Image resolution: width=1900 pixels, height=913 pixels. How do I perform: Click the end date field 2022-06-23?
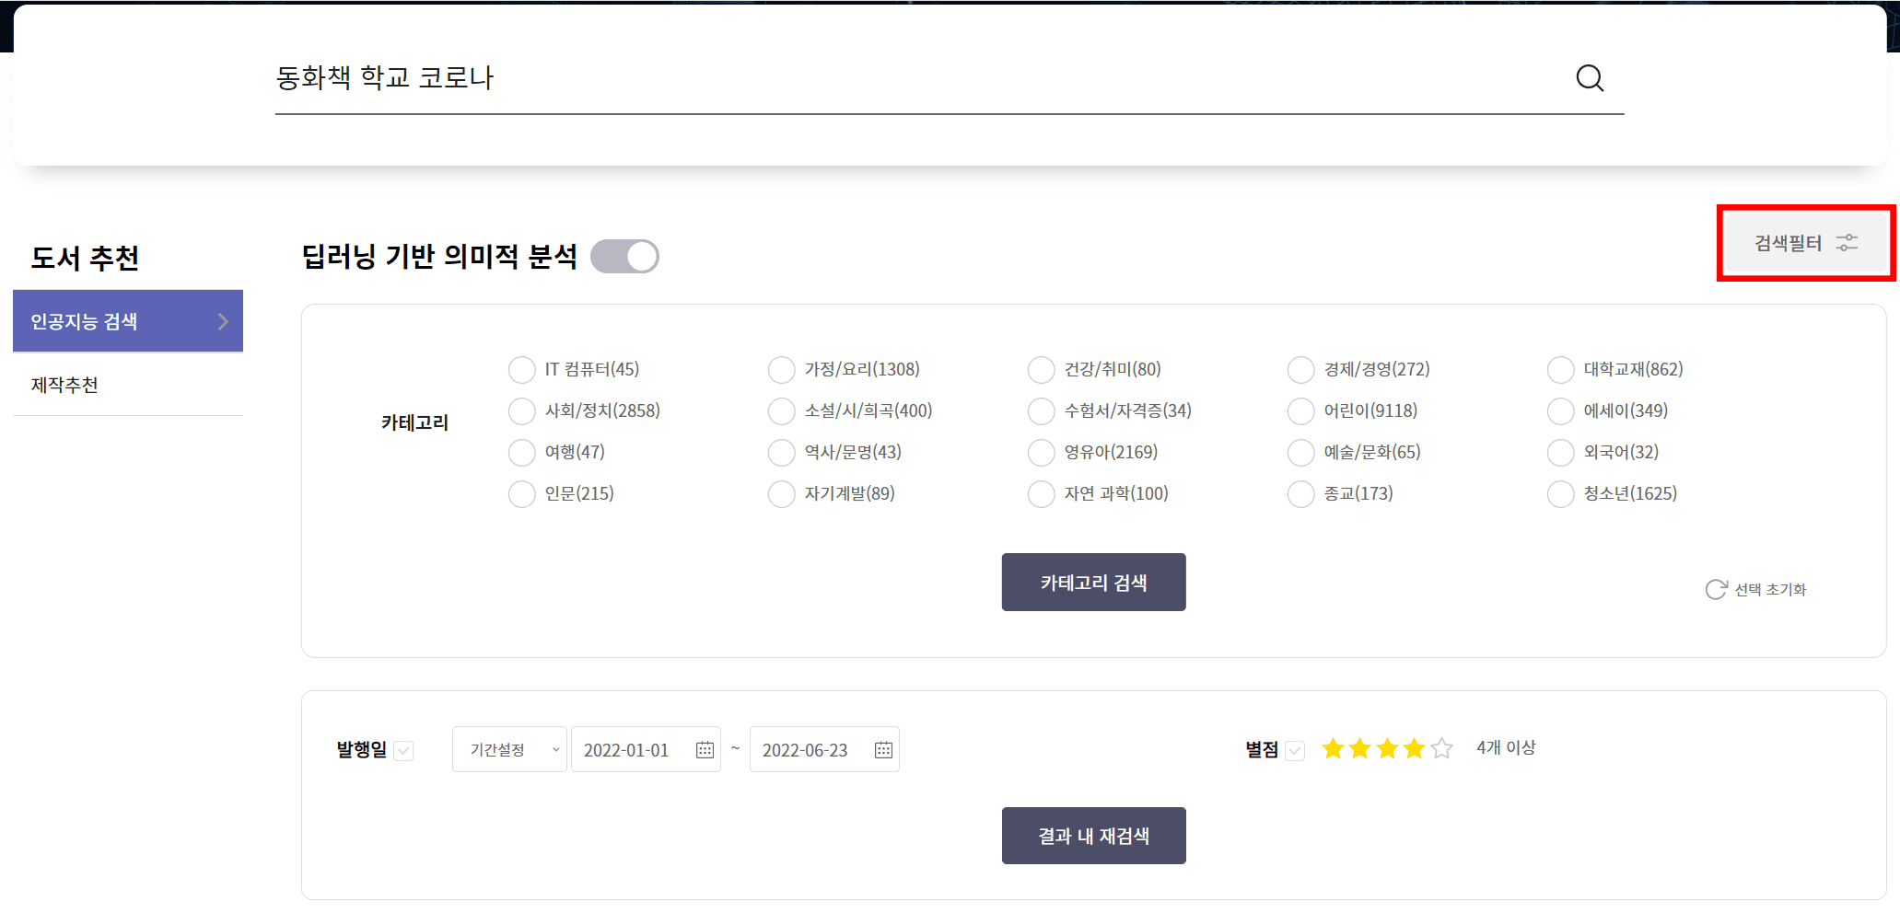[824, 749]
